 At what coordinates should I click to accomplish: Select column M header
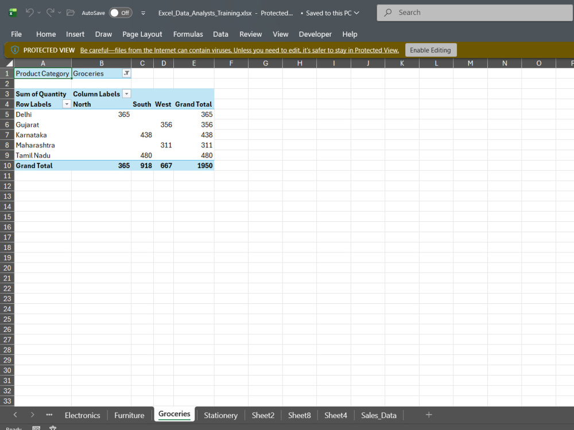point(471,63)
